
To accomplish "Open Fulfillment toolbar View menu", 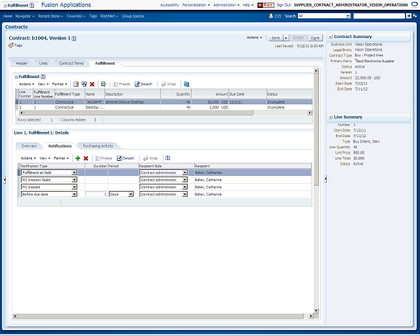I will [x=43, y=84].
